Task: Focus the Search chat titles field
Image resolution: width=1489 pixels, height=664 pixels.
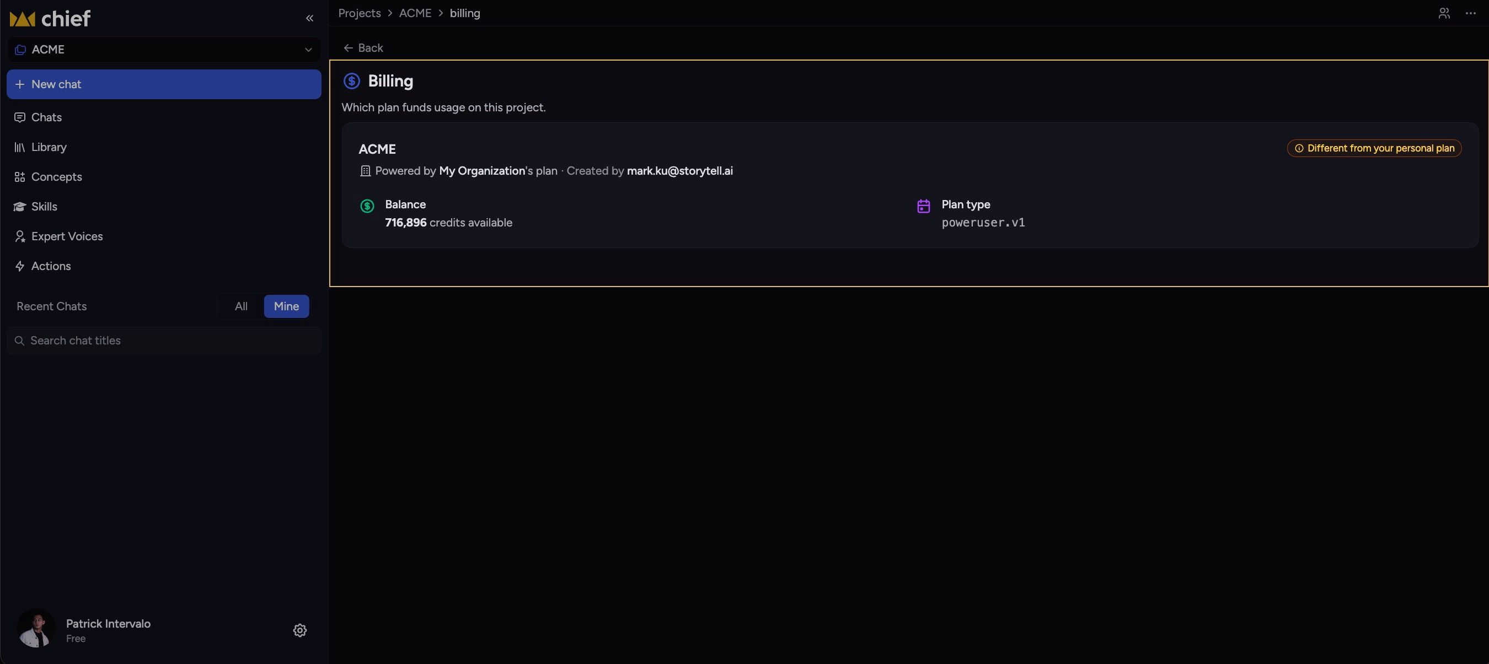Action: pyautogui.click(x=164, y=341)
